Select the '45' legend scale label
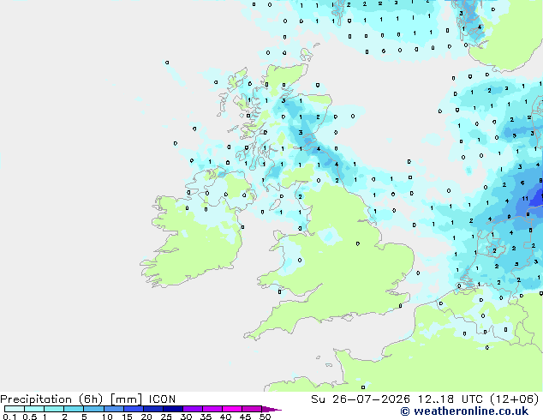Viewport: 543px width, 420px height. (x=245, y=417)
